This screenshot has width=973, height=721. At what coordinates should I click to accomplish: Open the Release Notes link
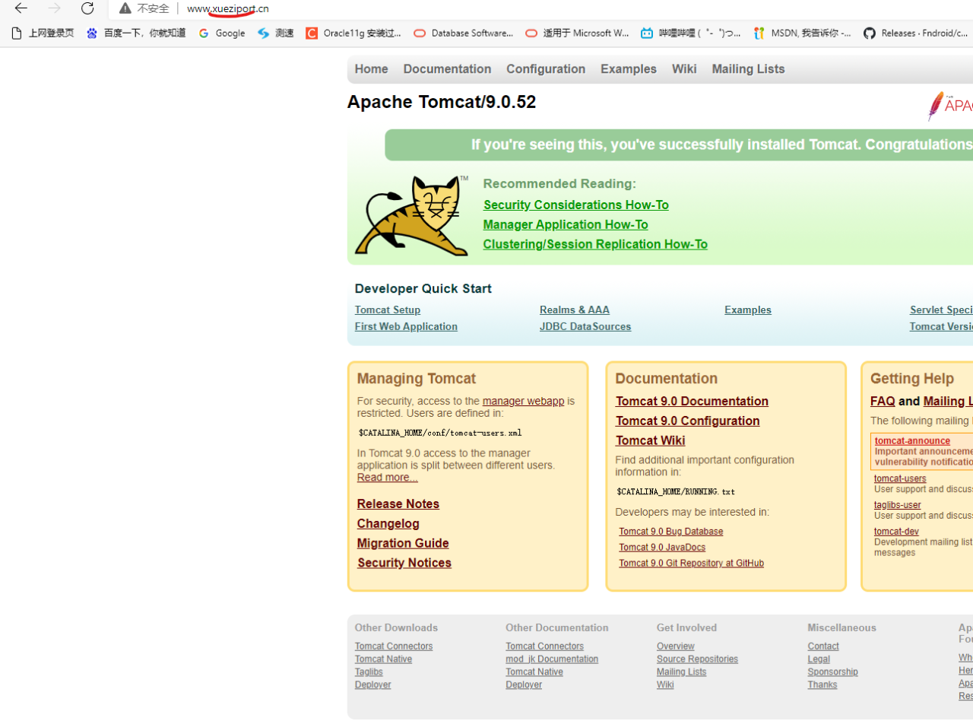point(398,503)
